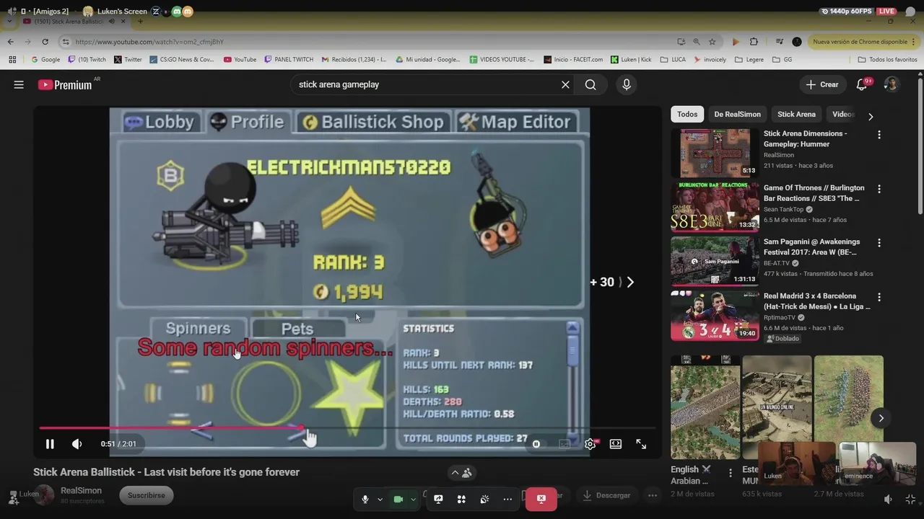Select the Todos filter chip
The image size is (924, 519).
tap(687, 114)
